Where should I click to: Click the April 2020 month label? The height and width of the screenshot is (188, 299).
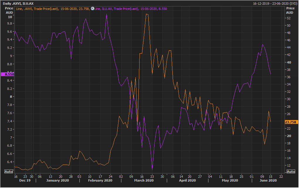pos(187,181)
